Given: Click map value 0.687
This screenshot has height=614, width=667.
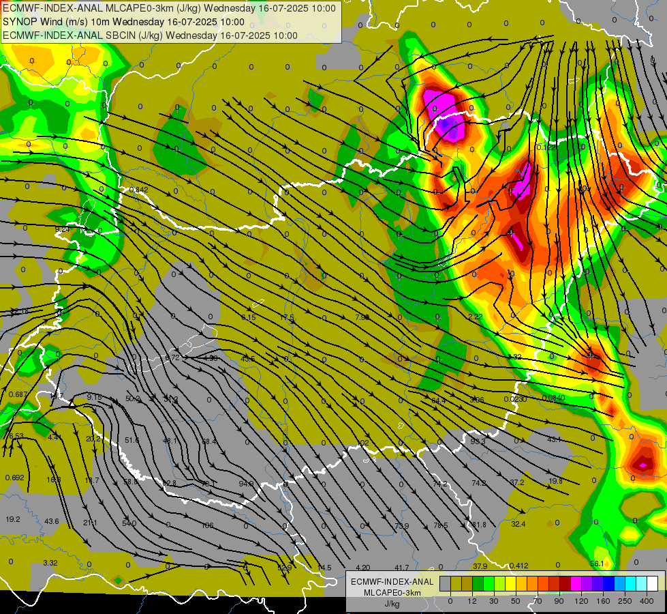Looking at the screenshot, I should click(x=18, y=394).
